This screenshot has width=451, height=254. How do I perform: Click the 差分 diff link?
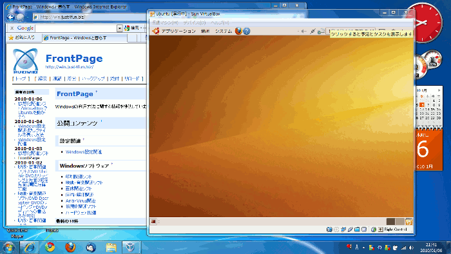point(72,79)
